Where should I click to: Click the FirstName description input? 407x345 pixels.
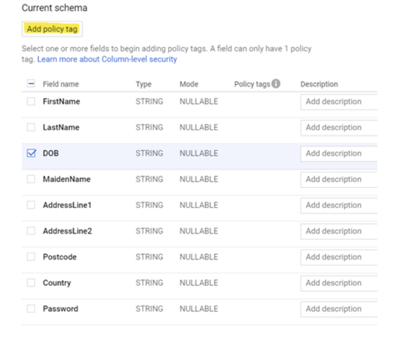pos(338,102)
